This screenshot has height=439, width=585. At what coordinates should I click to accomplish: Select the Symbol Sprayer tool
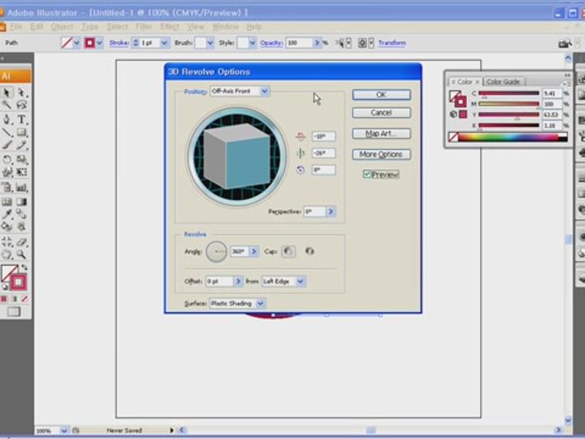[6, 187]
